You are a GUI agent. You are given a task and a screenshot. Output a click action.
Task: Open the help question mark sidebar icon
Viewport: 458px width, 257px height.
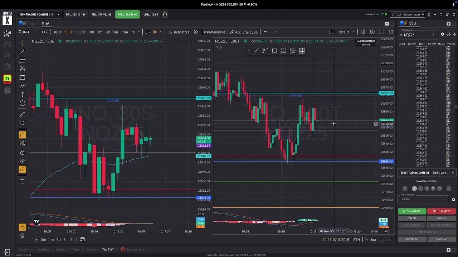click(7, 91)
